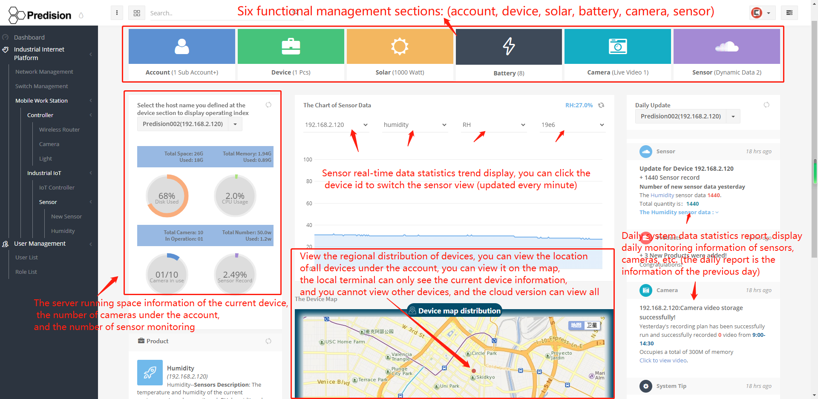Click the grid apps icon in header
The image size is (818, 399).
137,13
